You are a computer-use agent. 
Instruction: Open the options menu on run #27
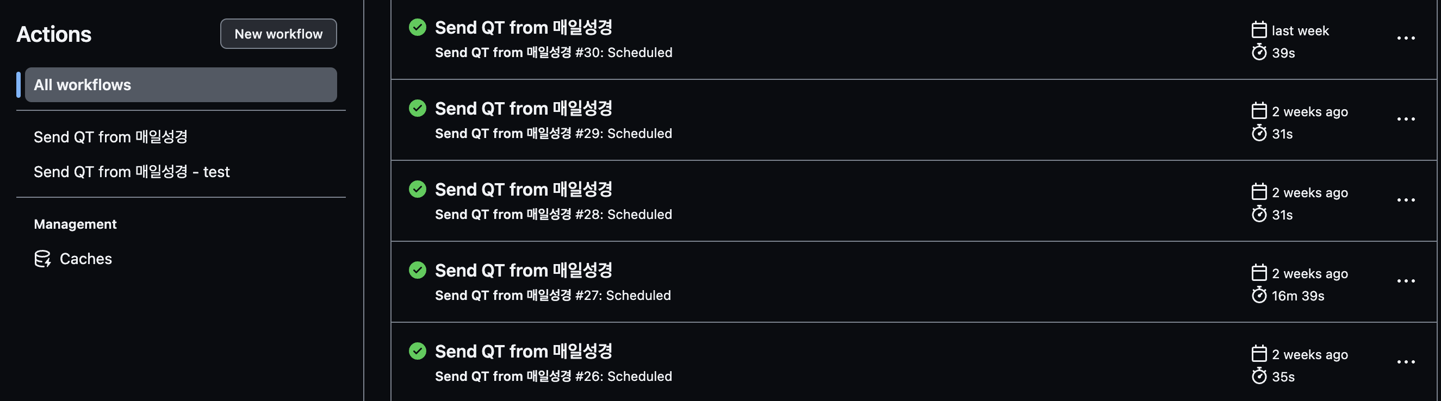pyautogui.click(x=1406, y=281)
